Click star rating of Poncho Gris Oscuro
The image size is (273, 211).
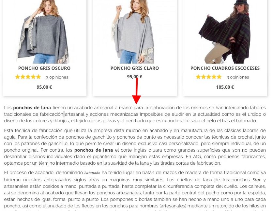pos(28,77)
